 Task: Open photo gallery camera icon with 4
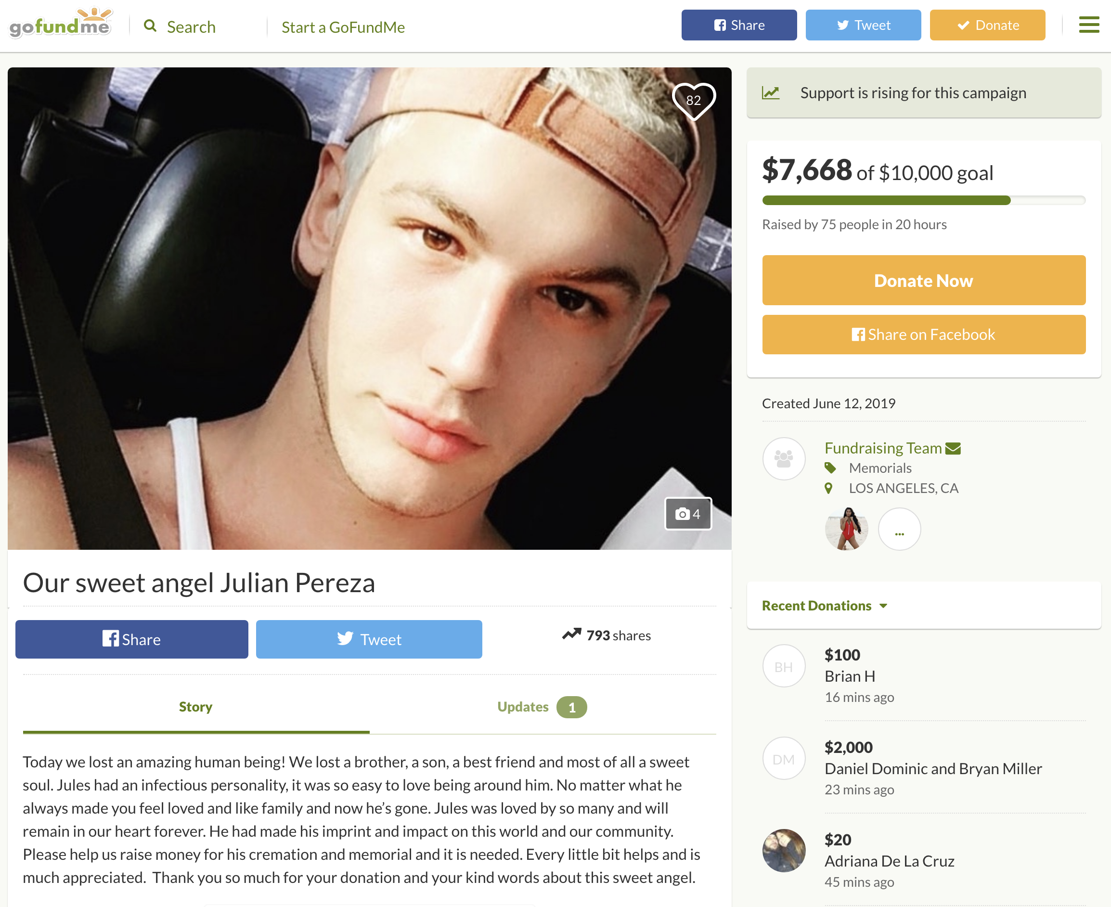(x=687, y=514)
